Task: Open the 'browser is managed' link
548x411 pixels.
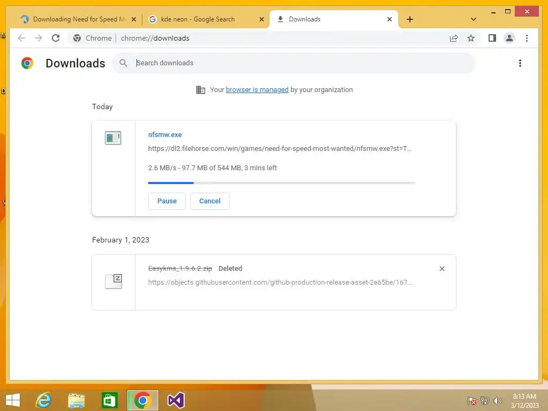Action: 257,90
